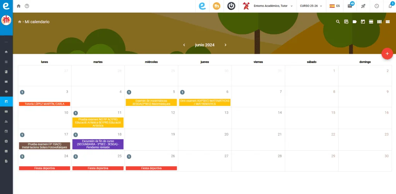396x194 pixels.
Task: Go to the previous month arrow
Action: tap(184, 45)
